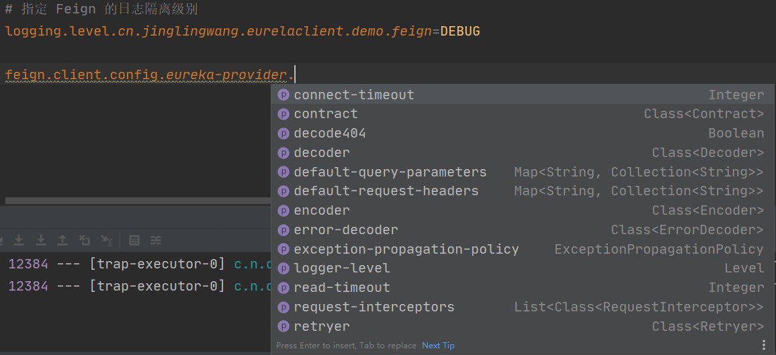Click the Step Out up-arrow icon
Screen dimensions: 776x355
pos(62,240)
